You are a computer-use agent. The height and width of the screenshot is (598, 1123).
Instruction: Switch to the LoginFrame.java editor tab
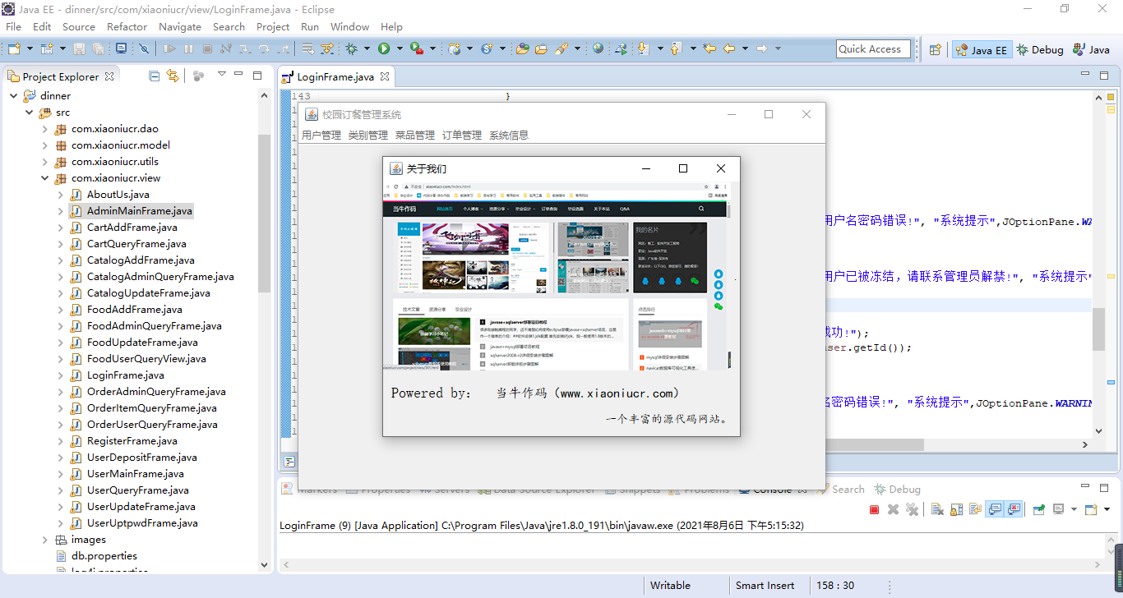pos(335,77)
